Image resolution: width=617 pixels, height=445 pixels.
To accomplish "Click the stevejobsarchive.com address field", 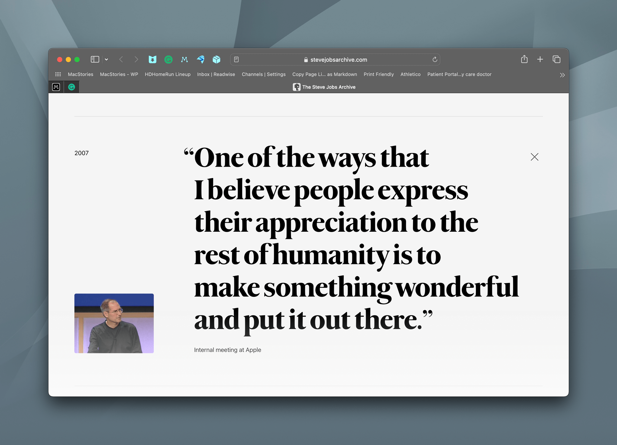I will 335,59.
